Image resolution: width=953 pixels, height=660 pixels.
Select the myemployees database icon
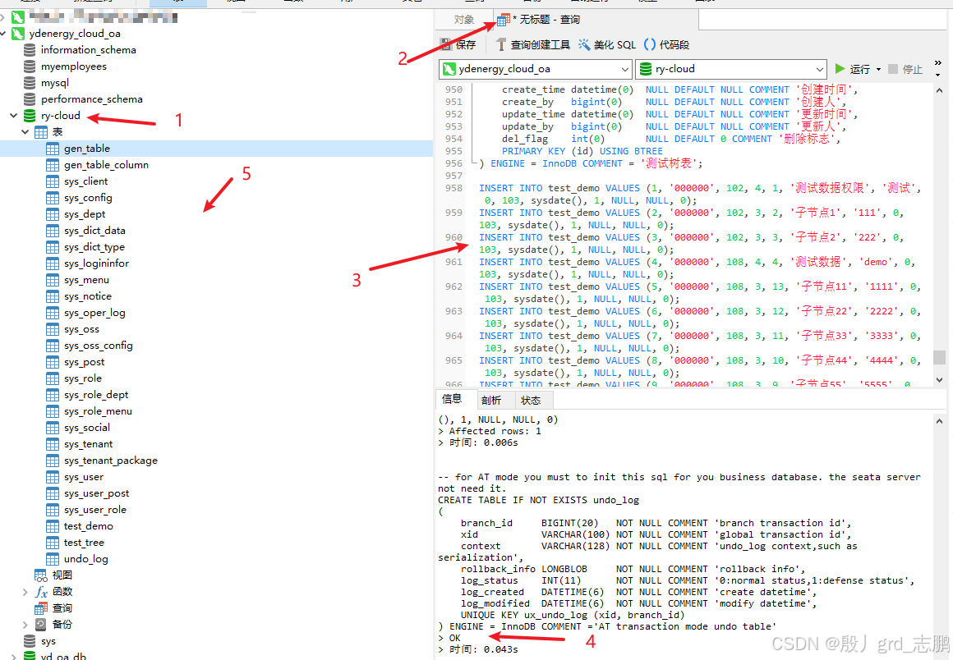click(30, 66)
